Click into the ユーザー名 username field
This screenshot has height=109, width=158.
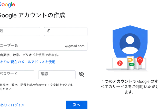coord(31,46)
